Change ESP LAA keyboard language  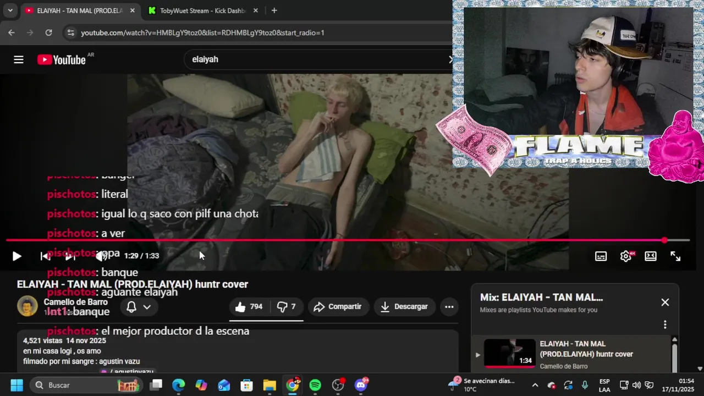pos(604,385)
